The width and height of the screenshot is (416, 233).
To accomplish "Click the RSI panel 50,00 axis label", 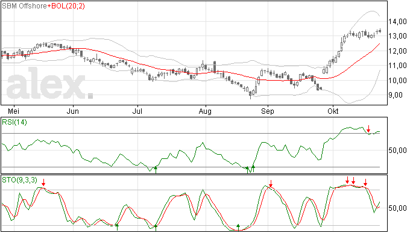I will (x=397, y=151).
